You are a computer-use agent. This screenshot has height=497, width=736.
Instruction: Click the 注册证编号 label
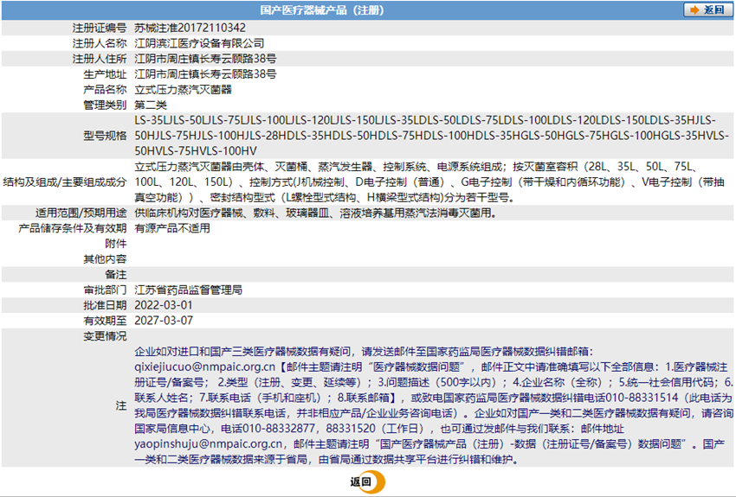pos(99,28)
